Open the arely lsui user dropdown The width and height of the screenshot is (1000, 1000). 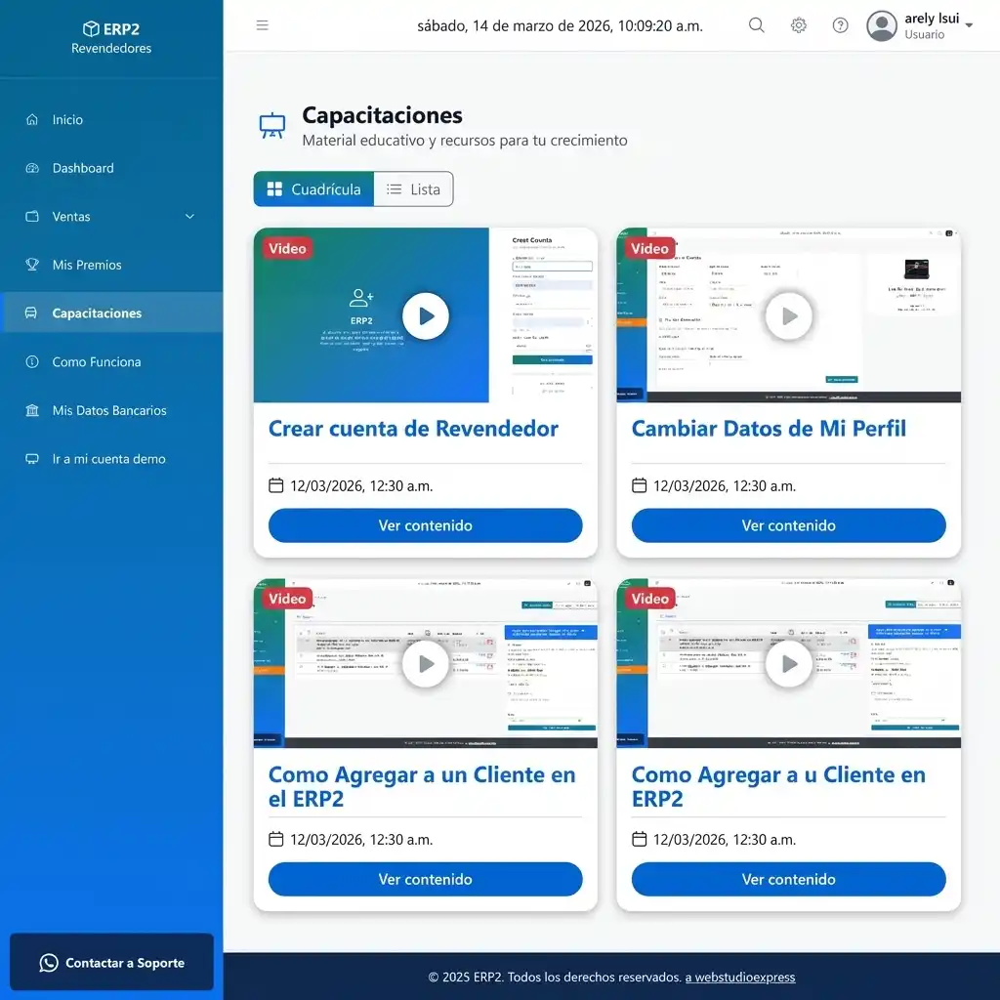[x=968, y=25]
